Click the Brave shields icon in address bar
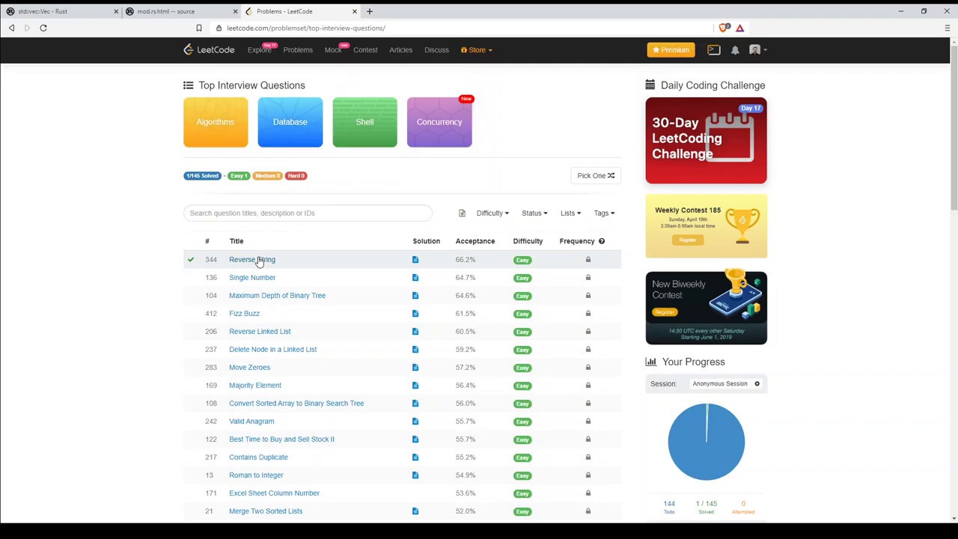 pos(724,28)
